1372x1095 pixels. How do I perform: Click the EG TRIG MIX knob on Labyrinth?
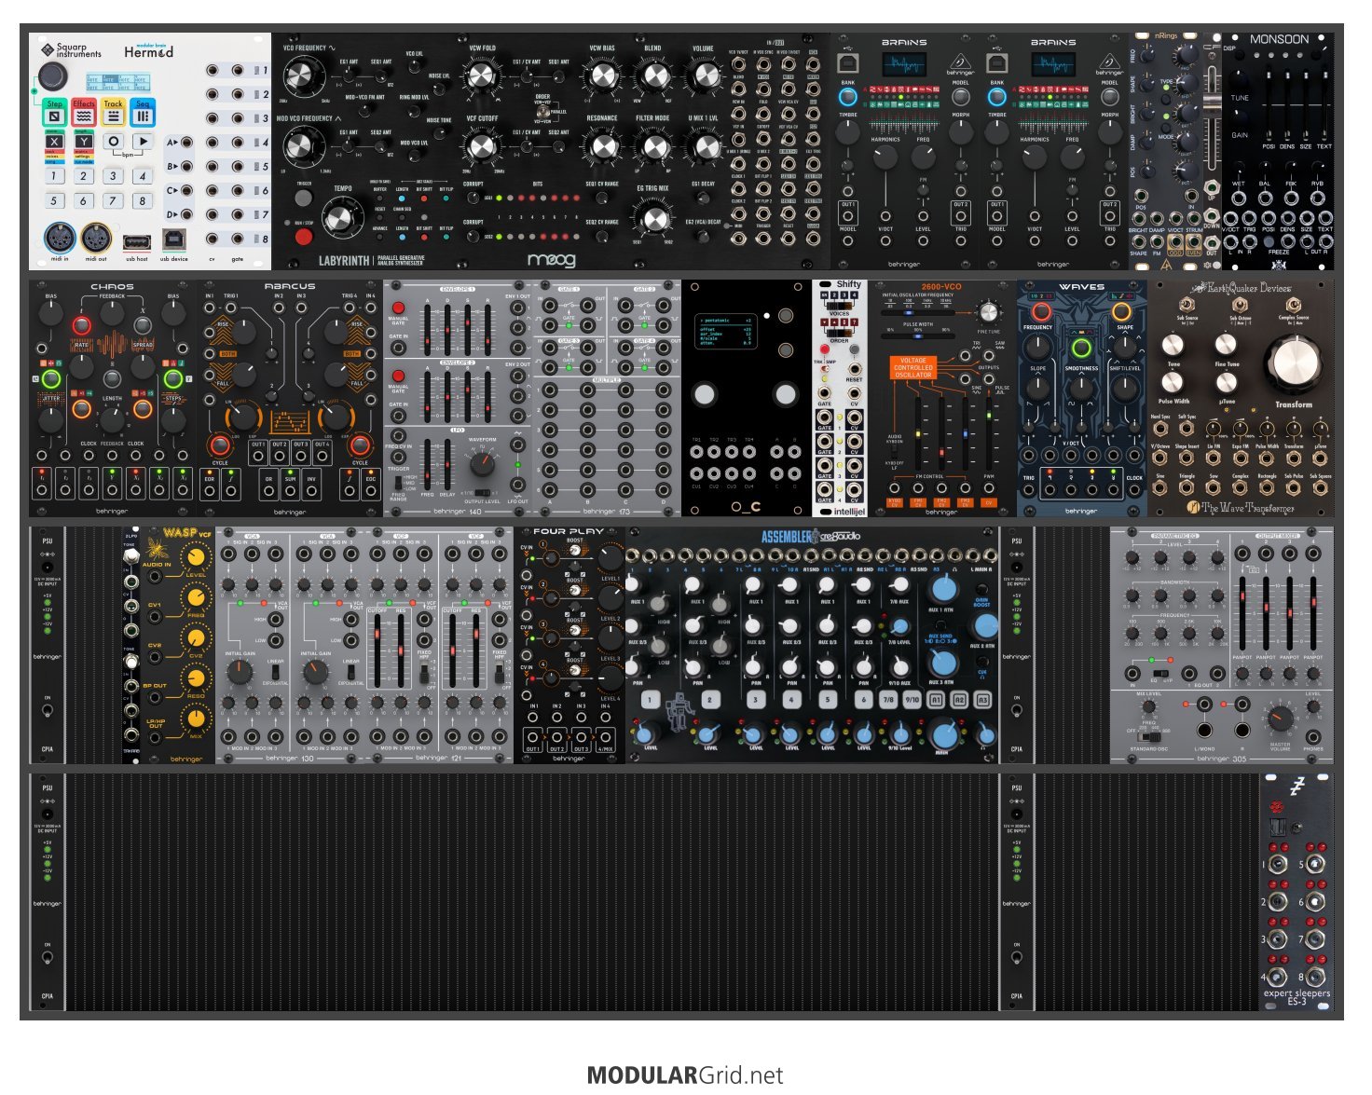pos(652,218)
